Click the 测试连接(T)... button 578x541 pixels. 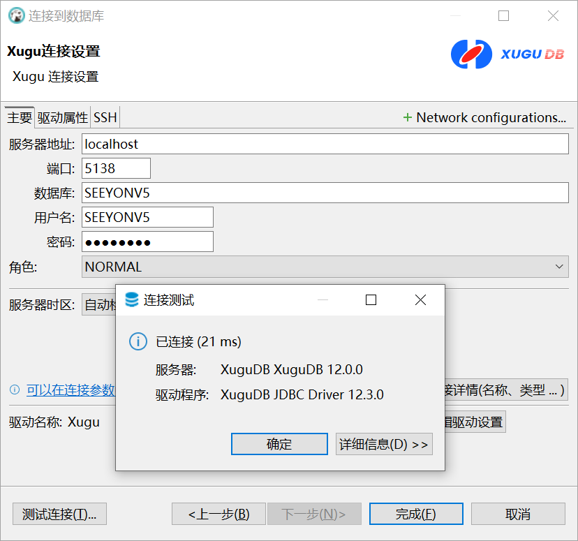(x=59, y=514)
